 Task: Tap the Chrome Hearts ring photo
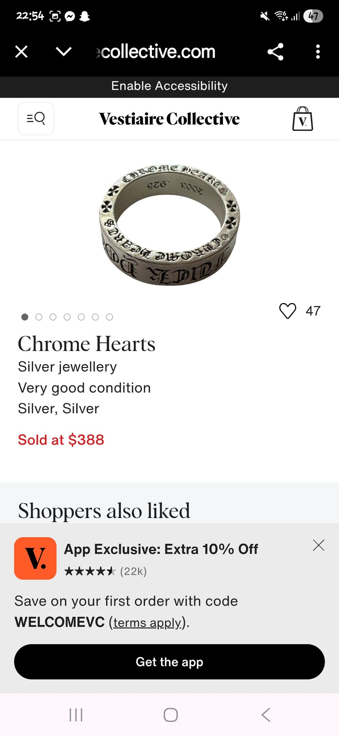click(x=169, y=225)
